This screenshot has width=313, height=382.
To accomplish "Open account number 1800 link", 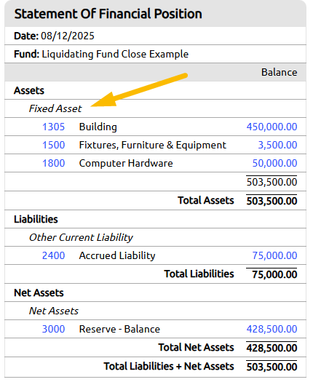I will click(53, 163).
